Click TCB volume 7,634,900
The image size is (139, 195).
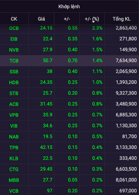126,61
